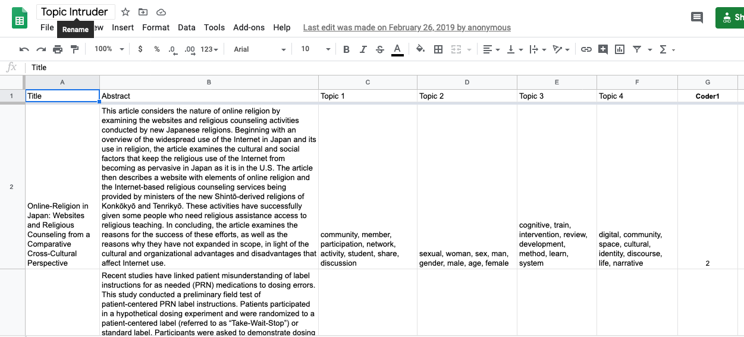
Task: Activate the Paint format roller tool
Action: pyautogui.click(x=74, y=49)
